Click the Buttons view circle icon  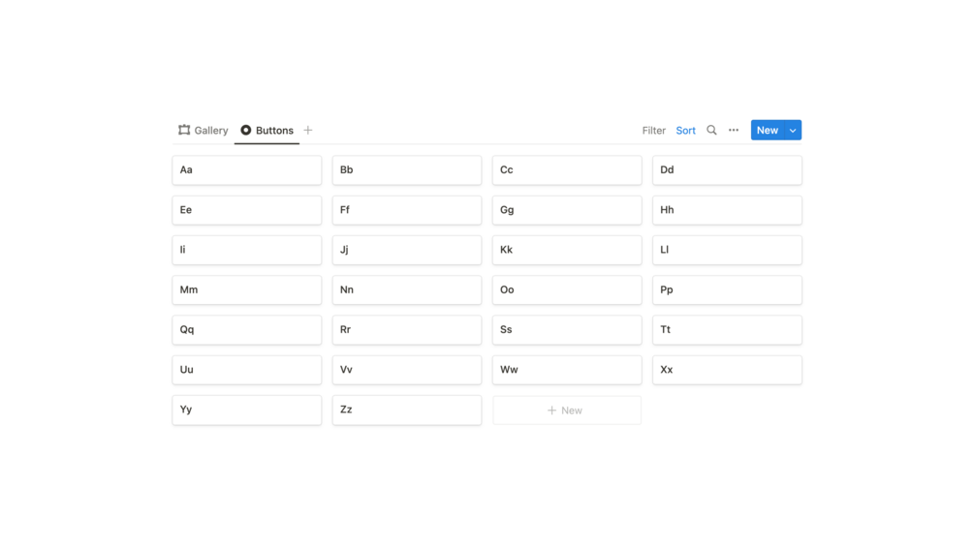pyautogui.click(x=246, y=130)
